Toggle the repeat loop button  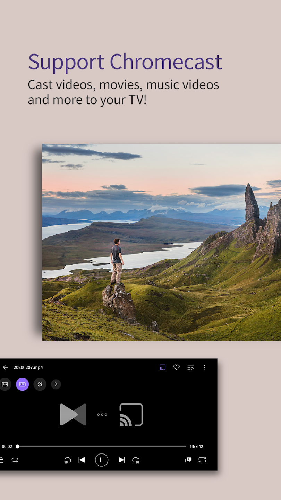pos(15,460)
